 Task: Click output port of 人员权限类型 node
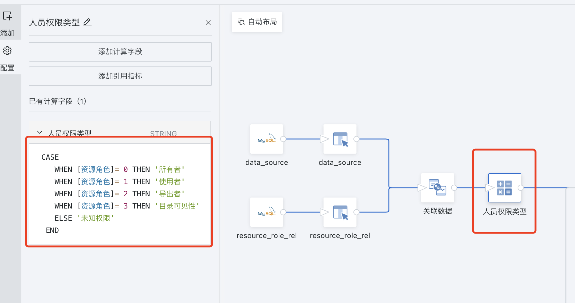point(521,188)
